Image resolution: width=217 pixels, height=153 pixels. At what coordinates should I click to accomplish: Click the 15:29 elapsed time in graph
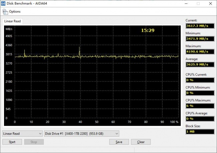[x=148, y=30]
